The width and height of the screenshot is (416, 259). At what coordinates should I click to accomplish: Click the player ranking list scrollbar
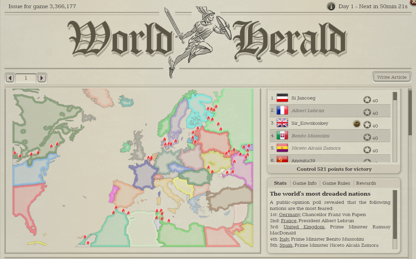395,126
